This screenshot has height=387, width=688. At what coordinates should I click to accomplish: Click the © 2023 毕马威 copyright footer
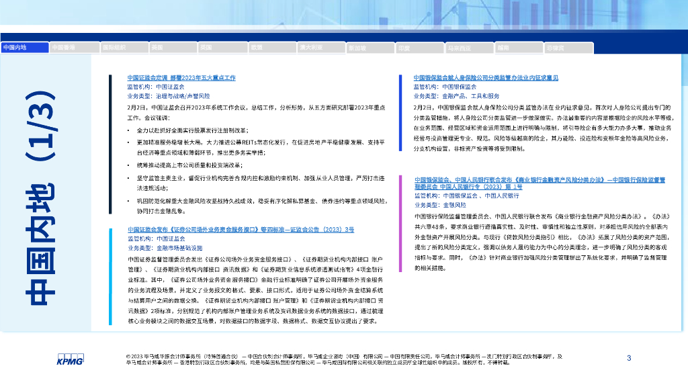pos(345,359)
